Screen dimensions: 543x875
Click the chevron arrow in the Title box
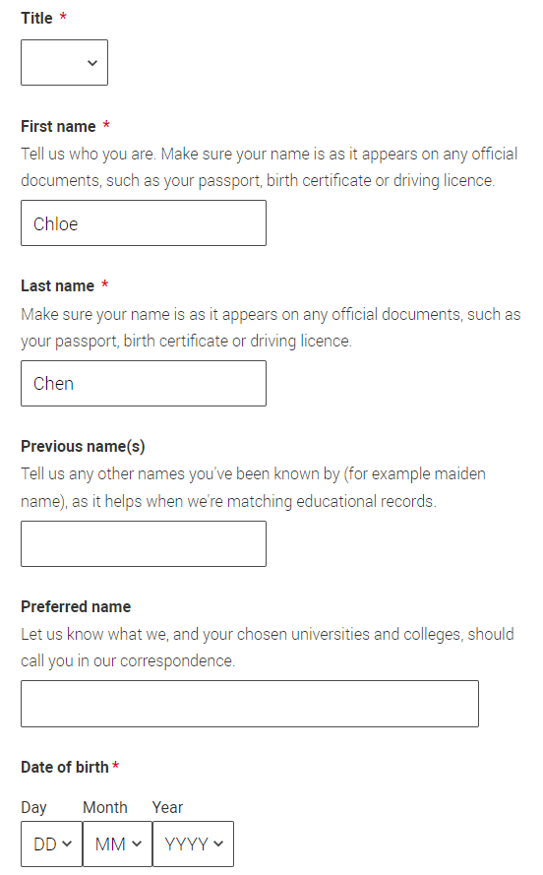tap(92, 63)
